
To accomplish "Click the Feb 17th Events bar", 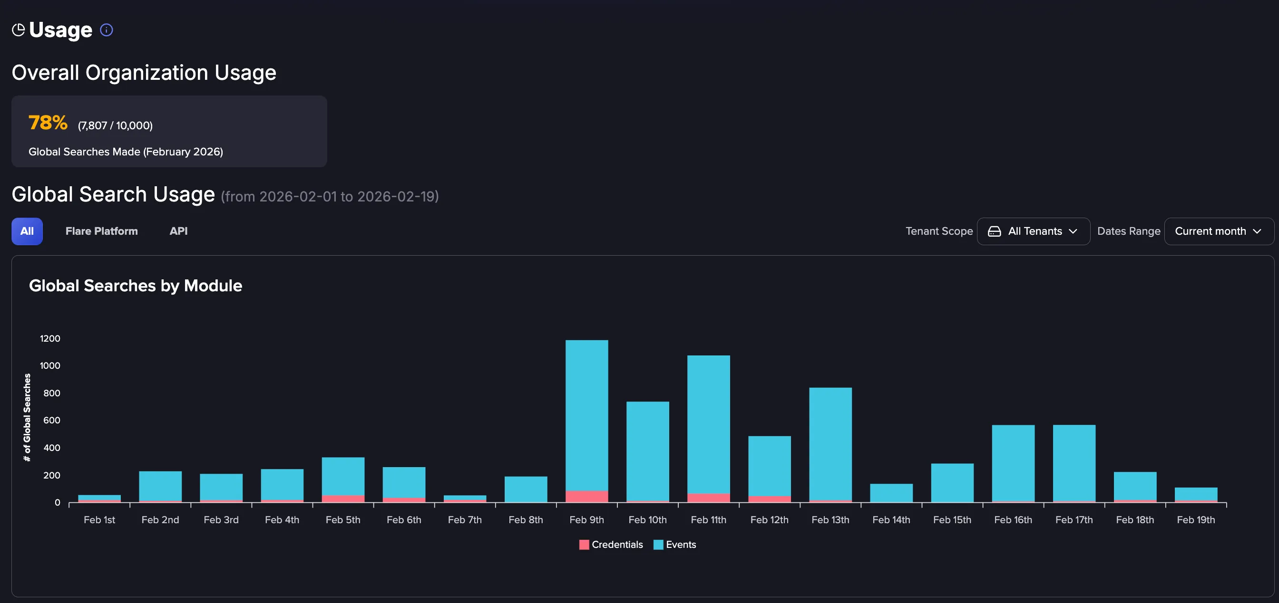I will pos(1074,463).
